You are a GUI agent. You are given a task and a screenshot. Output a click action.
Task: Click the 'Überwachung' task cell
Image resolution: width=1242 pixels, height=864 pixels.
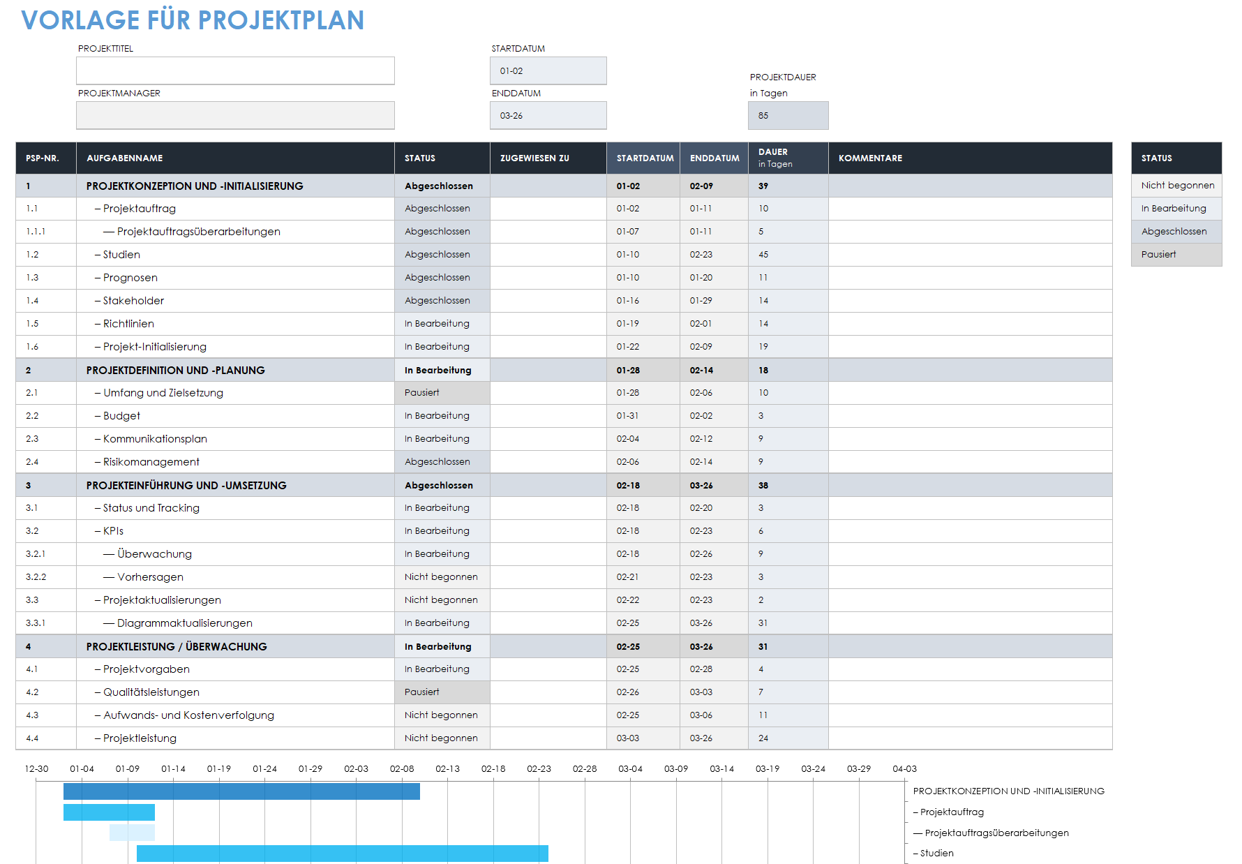click(x=235, y=554)
